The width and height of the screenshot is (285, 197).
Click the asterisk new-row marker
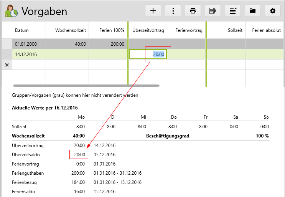coord(7,65)
